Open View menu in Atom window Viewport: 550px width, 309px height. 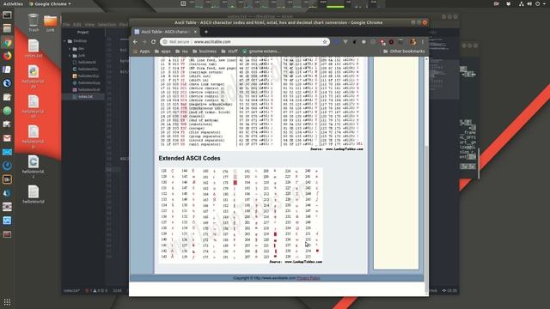pos(89,25)
